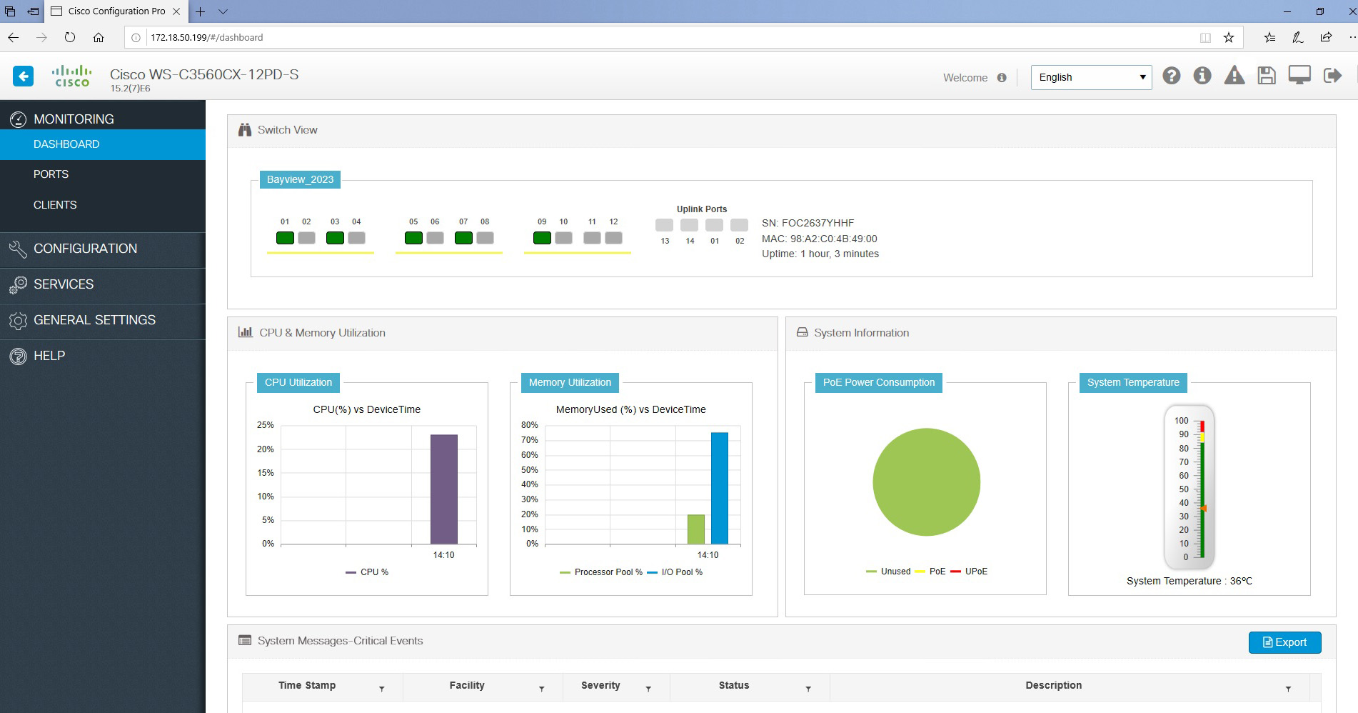1358x713 pixels.
Task: Open Description column filter arrow
Action: pos(1288,689)
